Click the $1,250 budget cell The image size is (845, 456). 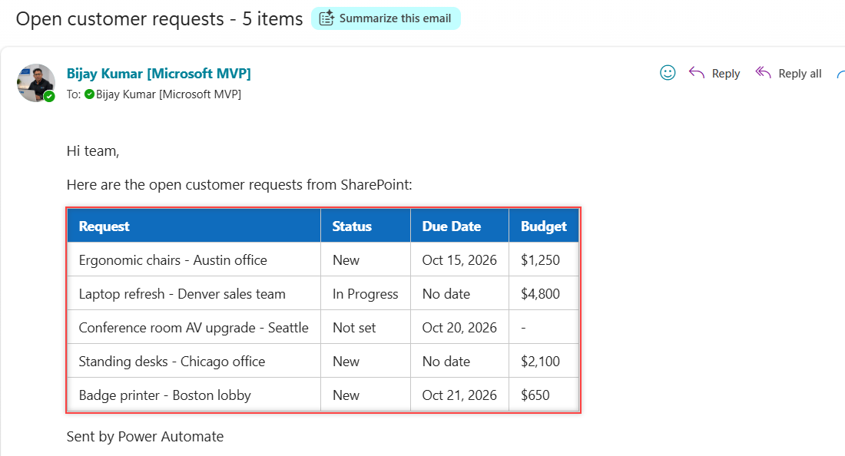coord(544,260)
